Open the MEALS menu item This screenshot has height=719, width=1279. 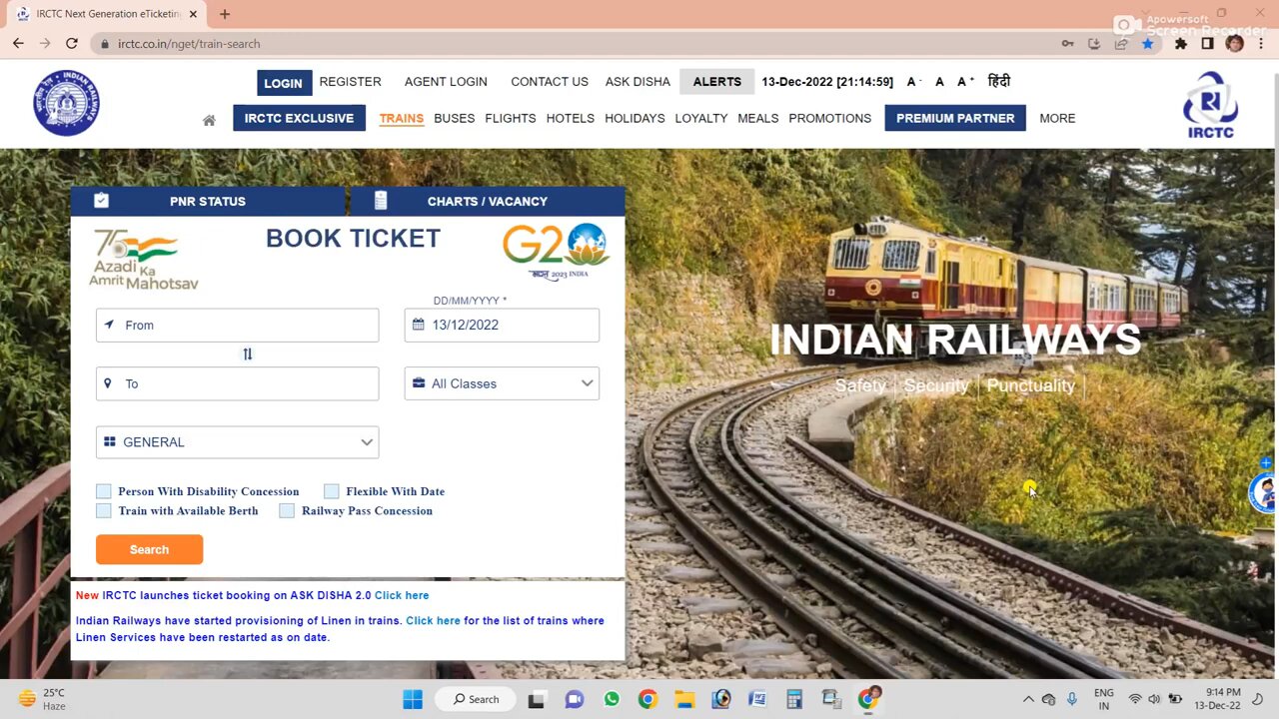pos(758,118)
